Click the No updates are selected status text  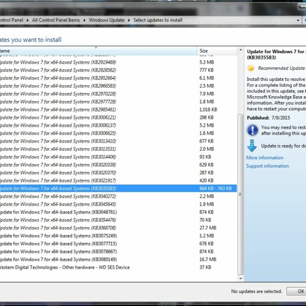(x=256, y=291)
